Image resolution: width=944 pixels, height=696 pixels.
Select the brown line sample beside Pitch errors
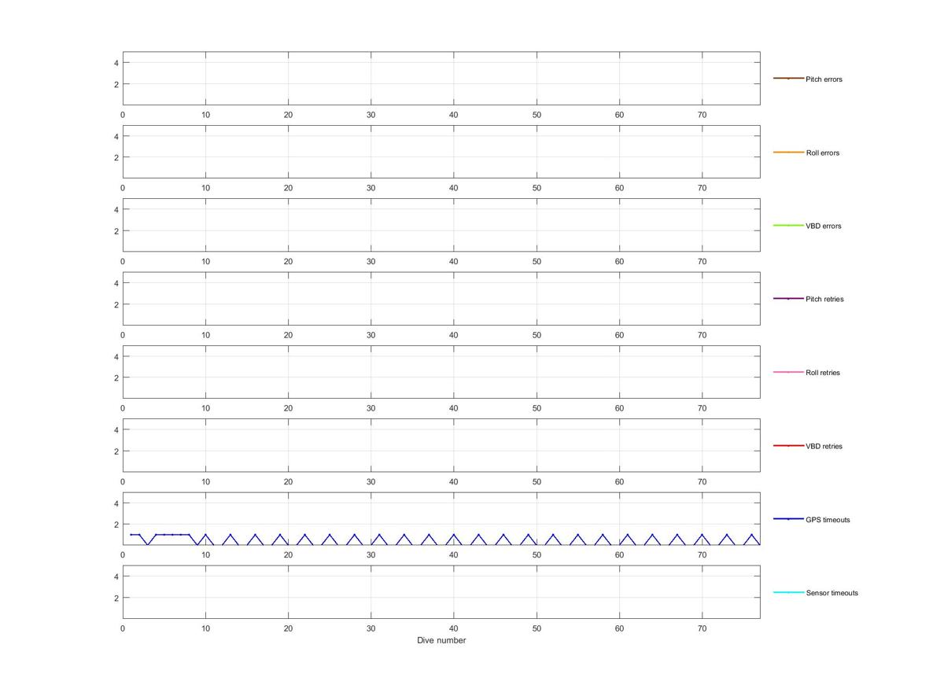click(x=788, y=79)
